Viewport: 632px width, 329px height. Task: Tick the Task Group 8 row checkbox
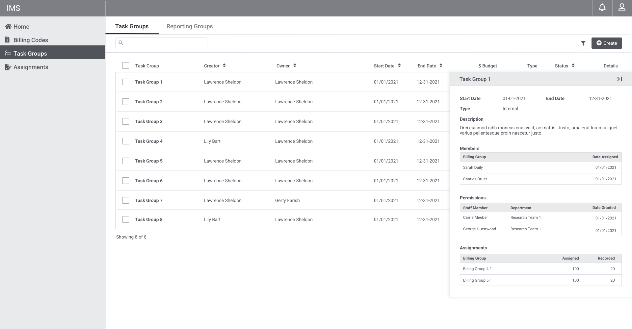coord(126,219)
